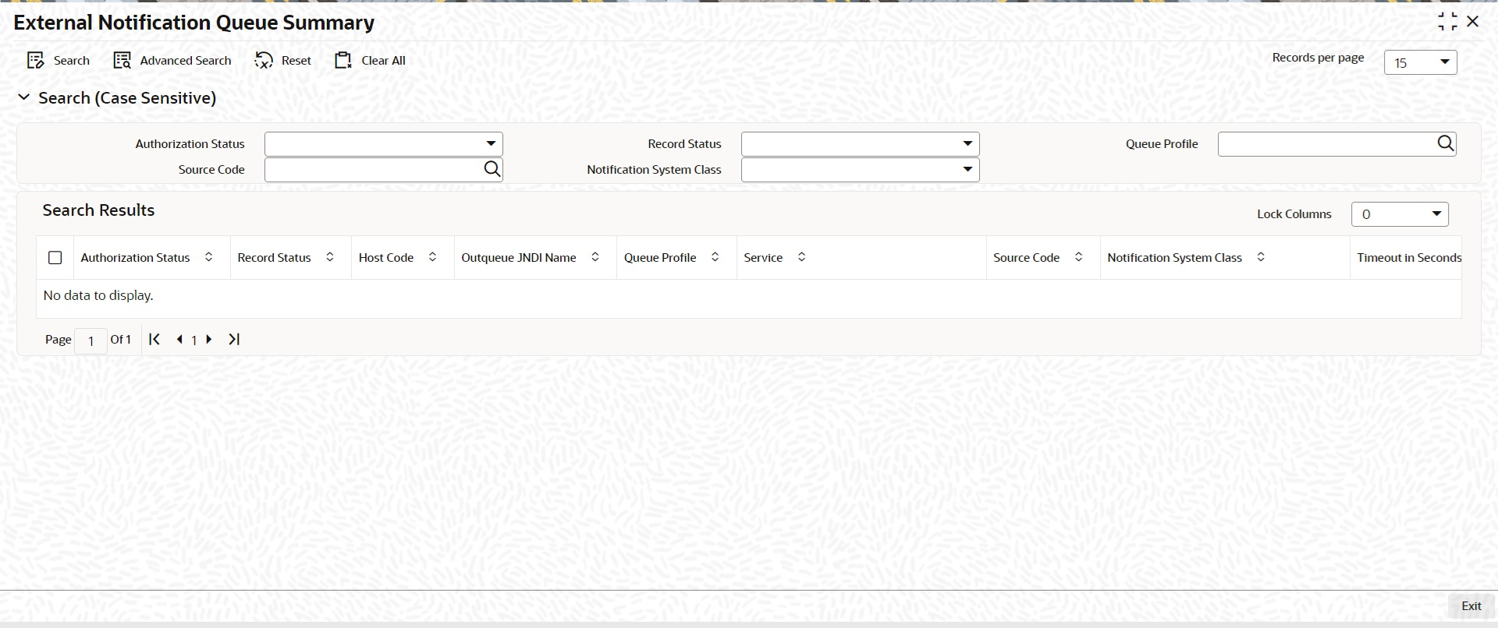Screen dimensions: 1498x628
Task: Click the Search toolbar icon
Action: pyautogui.click(x=36, y=61)
